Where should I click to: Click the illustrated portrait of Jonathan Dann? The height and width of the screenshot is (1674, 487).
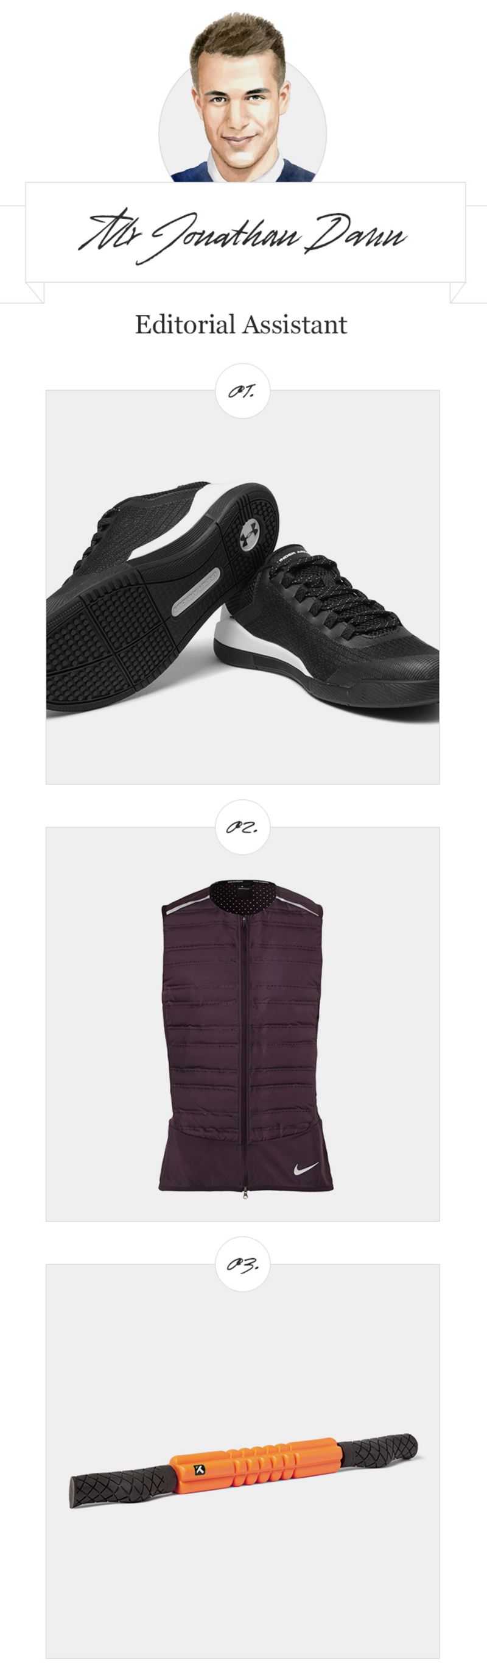(242, 98)
